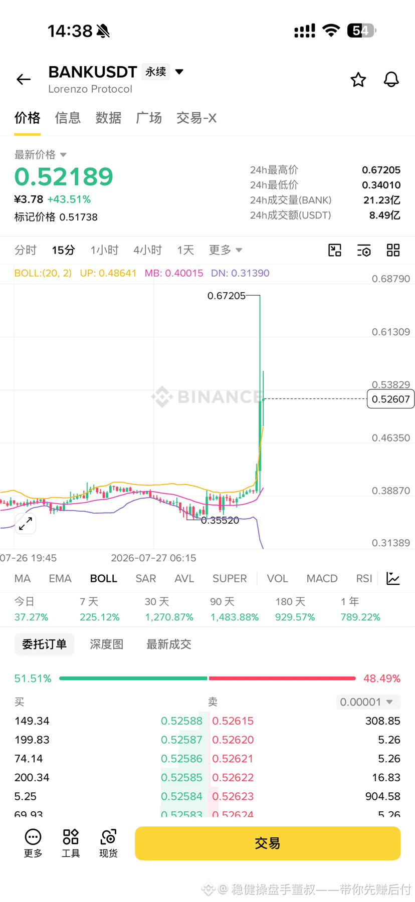
Task: Select ask price 0.52615
Action: pyautogui.click(x=233, y=721)
